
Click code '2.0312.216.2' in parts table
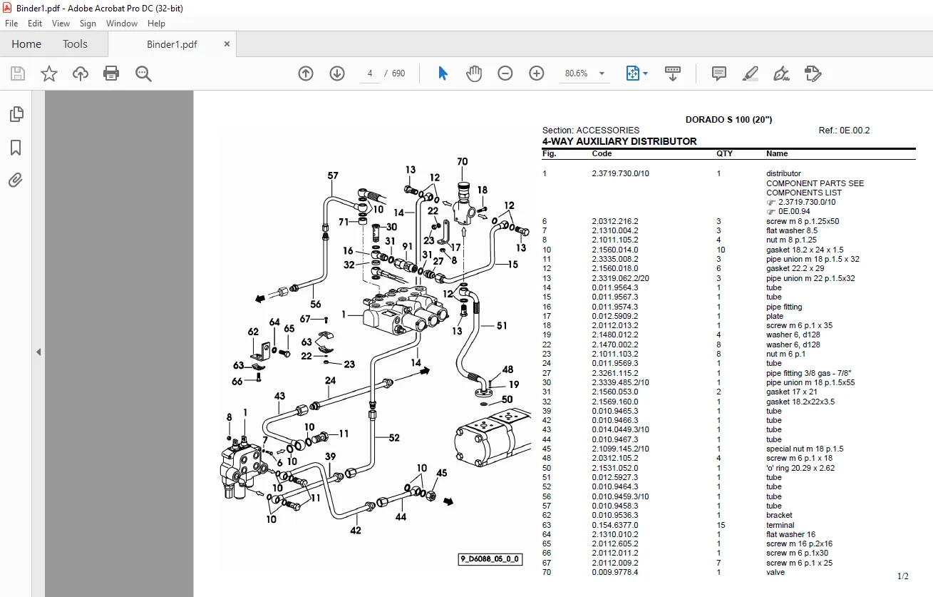pyautogui.click(x=615, y=221)
